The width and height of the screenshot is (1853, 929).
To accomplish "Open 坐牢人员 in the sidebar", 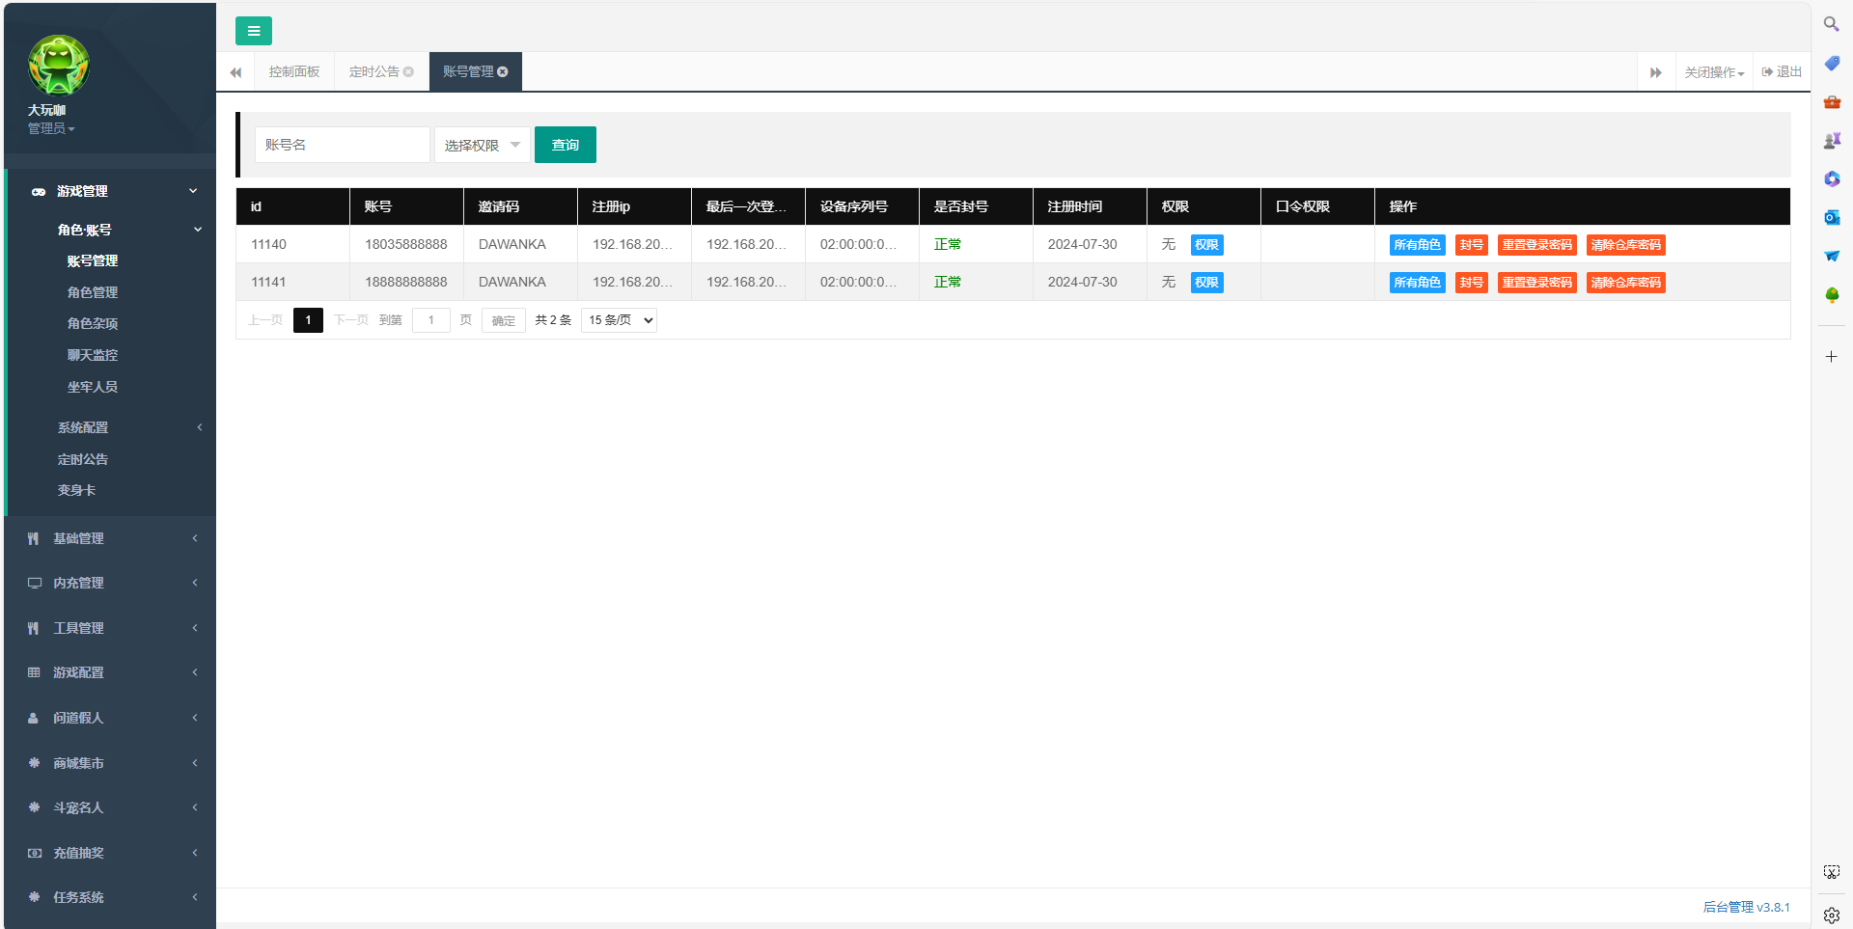I will tap(93, 387).
